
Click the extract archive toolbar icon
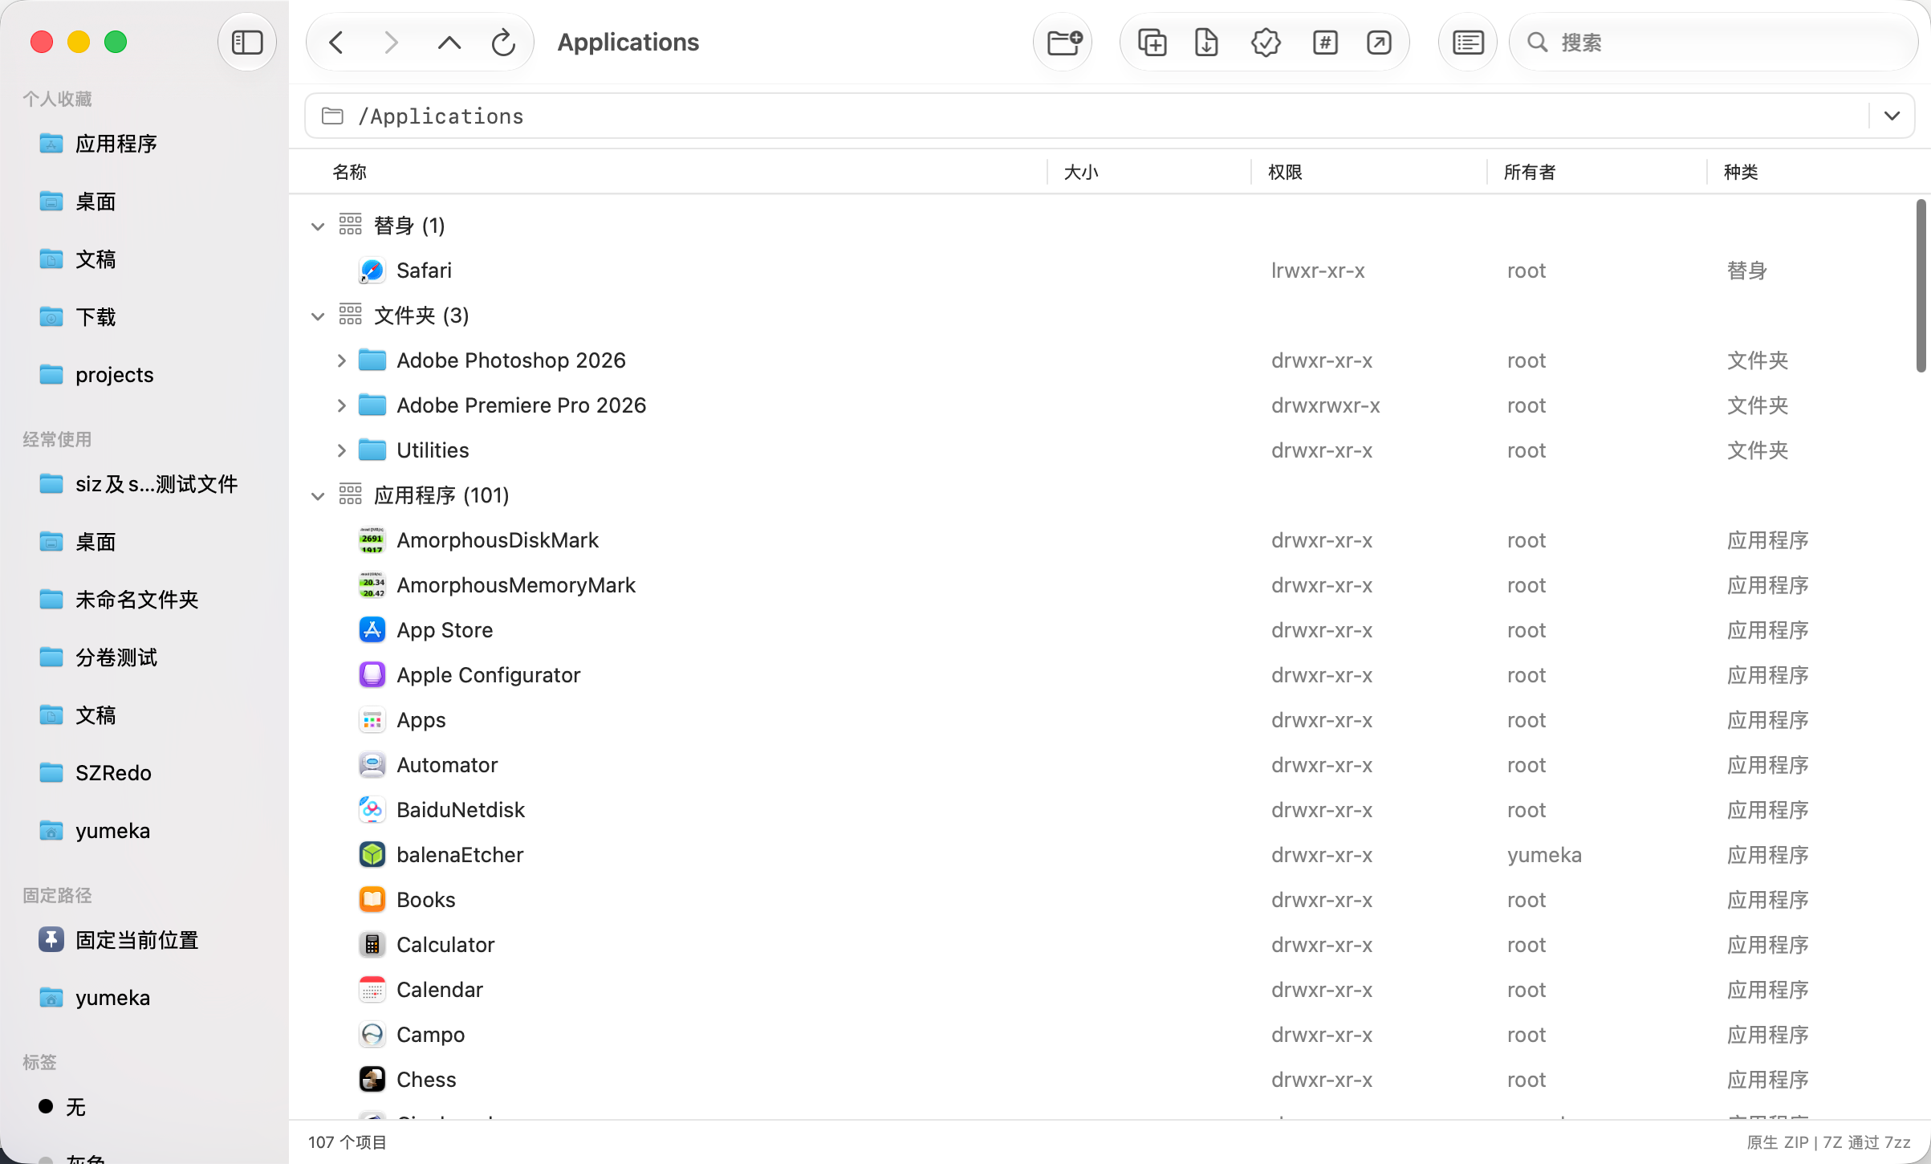1206,43
